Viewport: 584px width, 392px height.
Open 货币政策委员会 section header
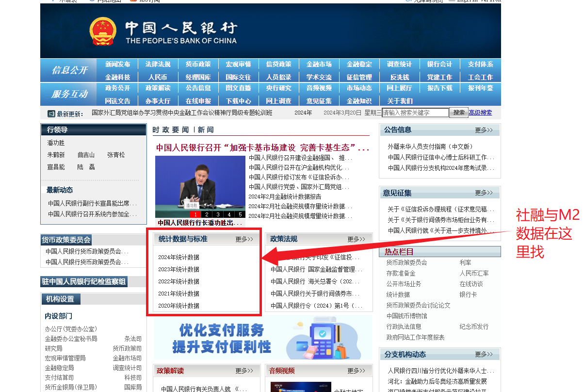pyautogui.click(x=66, y=240)
